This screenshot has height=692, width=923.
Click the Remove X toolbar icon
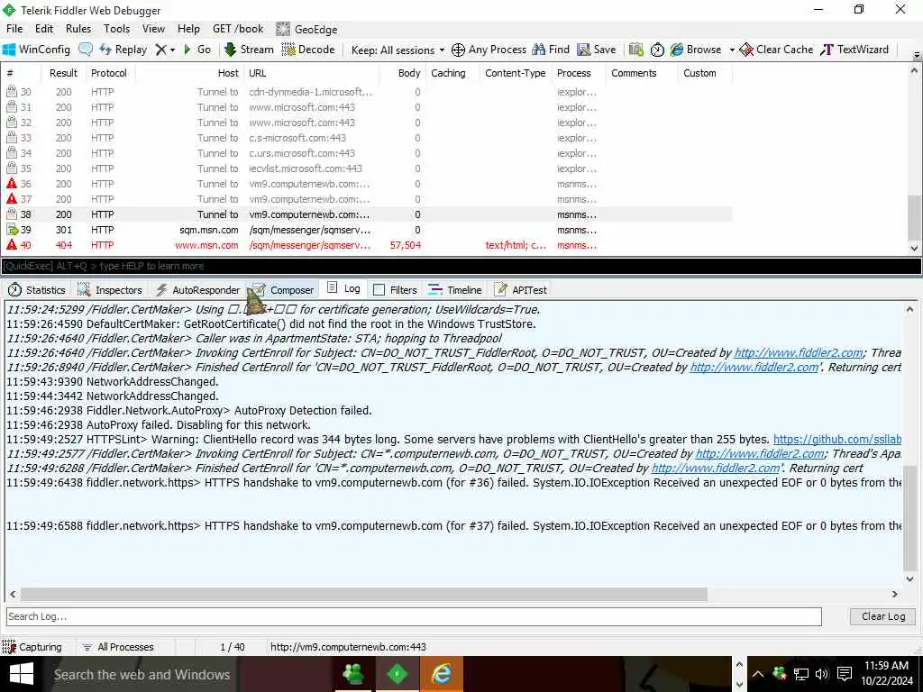coord(160,50)
